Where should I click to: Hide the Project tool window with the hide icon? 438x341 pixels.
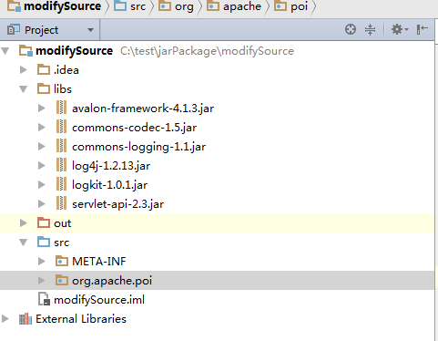click(422, 29)
